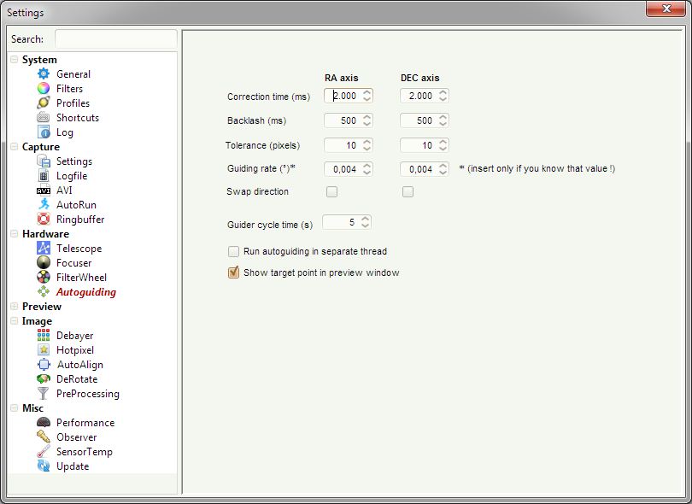Collapse the Capture tree section

pyautogui.click(x=15, y=147)
